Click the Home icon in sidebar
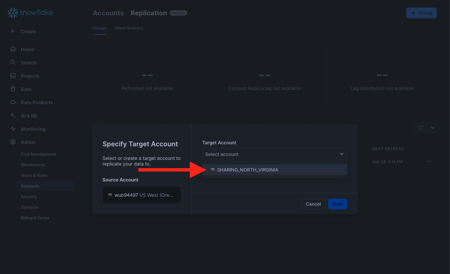 [13, 49]
